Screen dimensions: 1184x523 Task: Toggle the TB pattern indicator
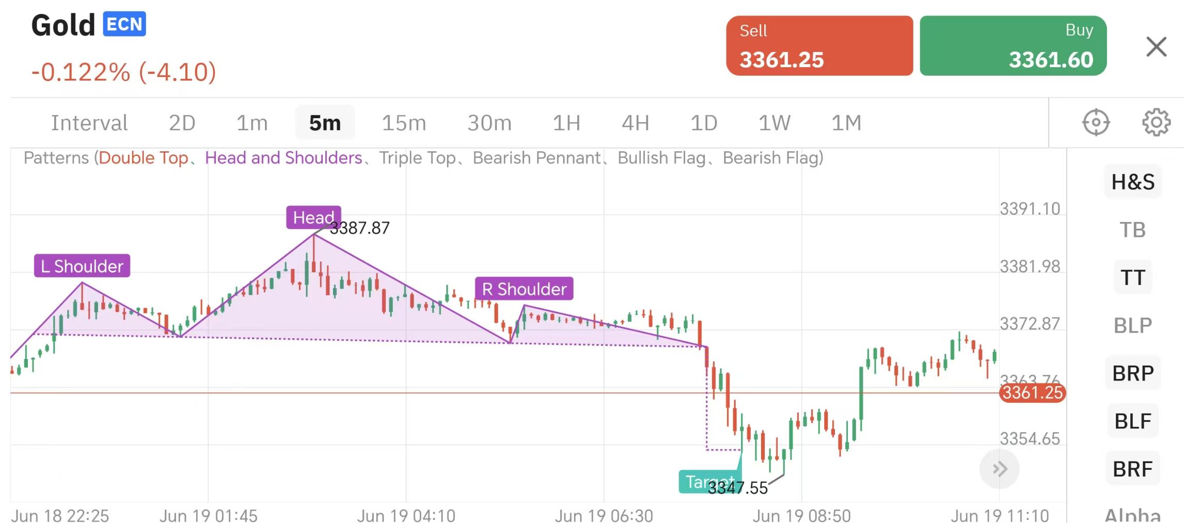pyautogui.click(x=1133, y=230)
